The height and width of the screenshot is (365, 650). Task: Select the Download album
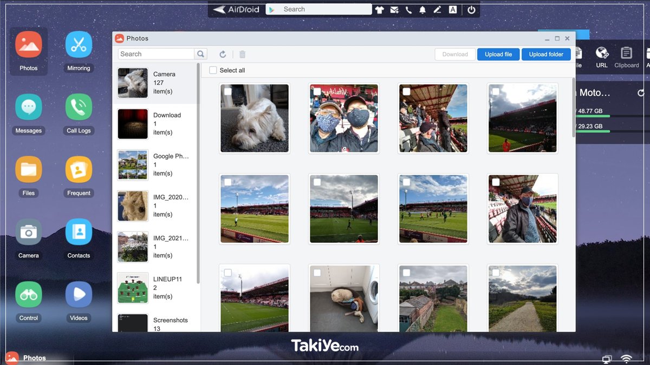tap(155, 124)
